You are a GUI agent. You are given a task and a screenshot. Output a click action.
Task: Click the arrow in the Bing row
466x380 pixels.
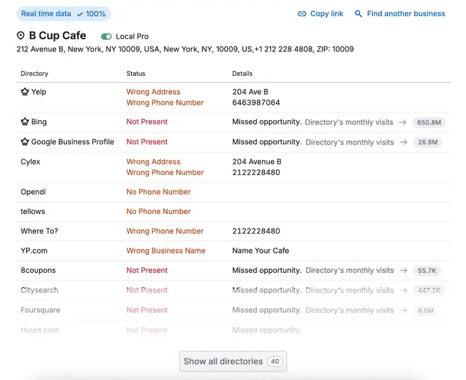[403, 123]
